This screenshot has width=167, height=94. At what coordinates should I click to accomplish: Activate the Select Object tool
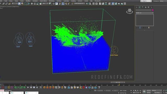(19, 4)
